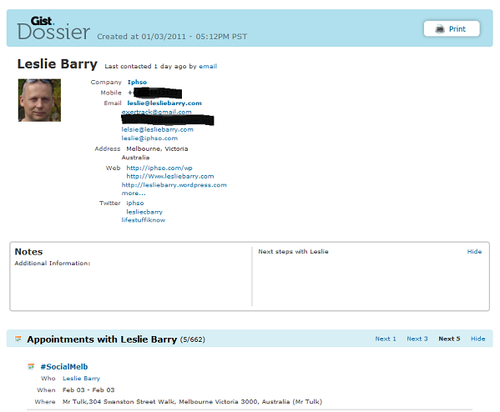Show Next 1 appointment
500x412 pixels.
[x=386, y=339]
